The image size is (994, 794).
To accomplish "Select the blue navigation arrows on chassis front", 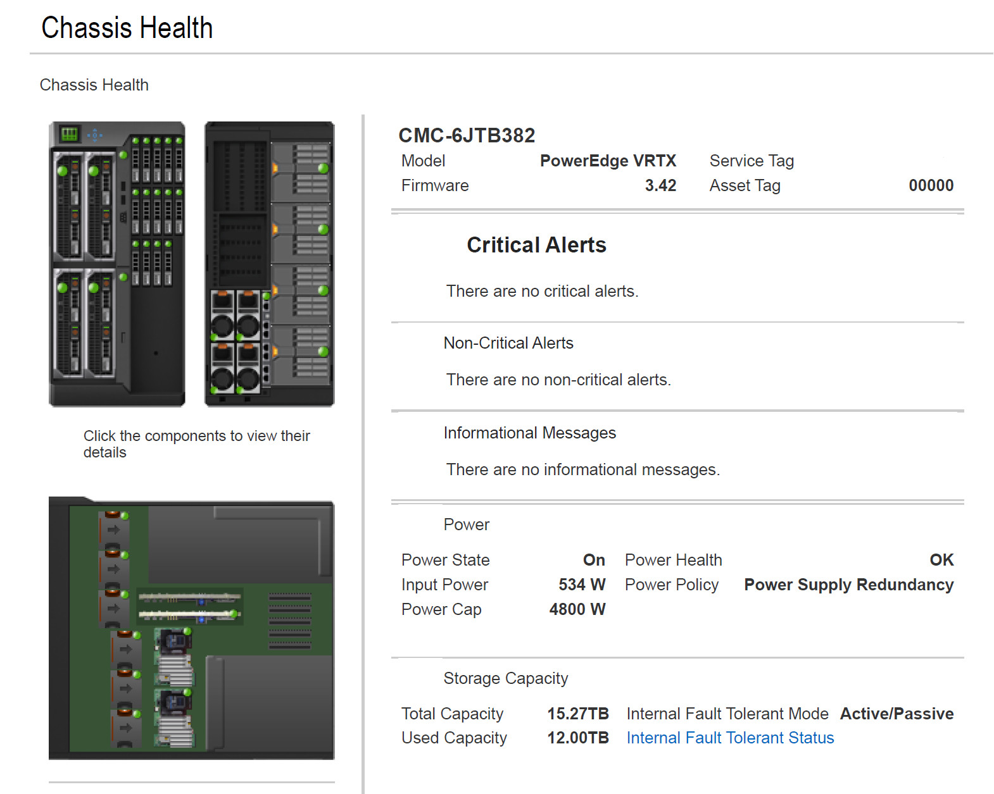I will (95, 135).
